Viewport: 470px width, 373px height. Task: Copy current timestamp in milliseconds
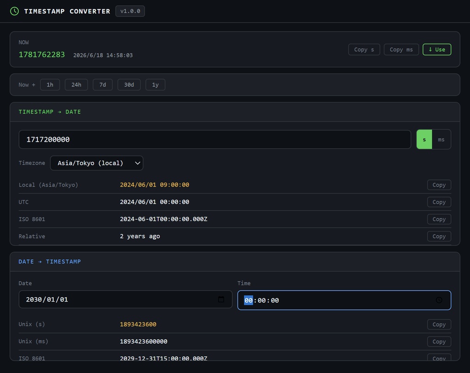tap(401, 49)
